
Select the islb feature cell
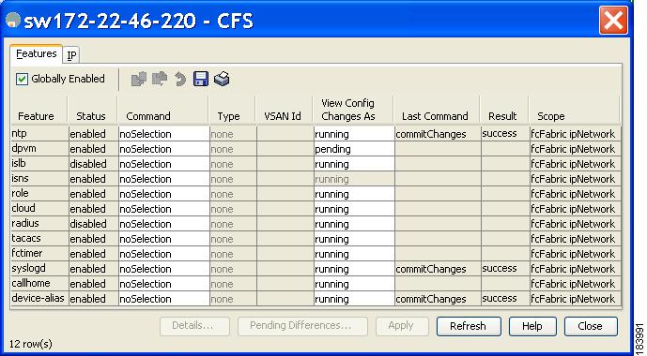[39, 164]
